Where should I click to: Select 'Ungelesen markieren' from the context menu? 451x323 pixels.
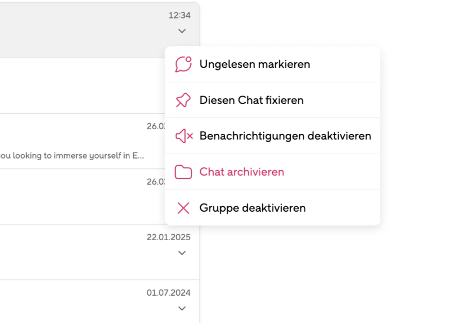(x=273, y=64)
